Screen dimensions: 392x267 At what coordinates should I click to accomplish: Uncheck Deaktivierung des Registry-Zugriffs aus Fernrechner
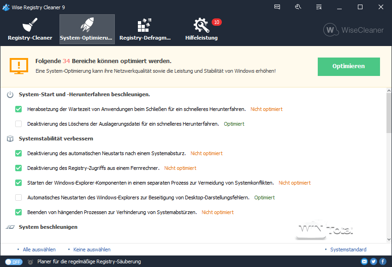[18, 168]
